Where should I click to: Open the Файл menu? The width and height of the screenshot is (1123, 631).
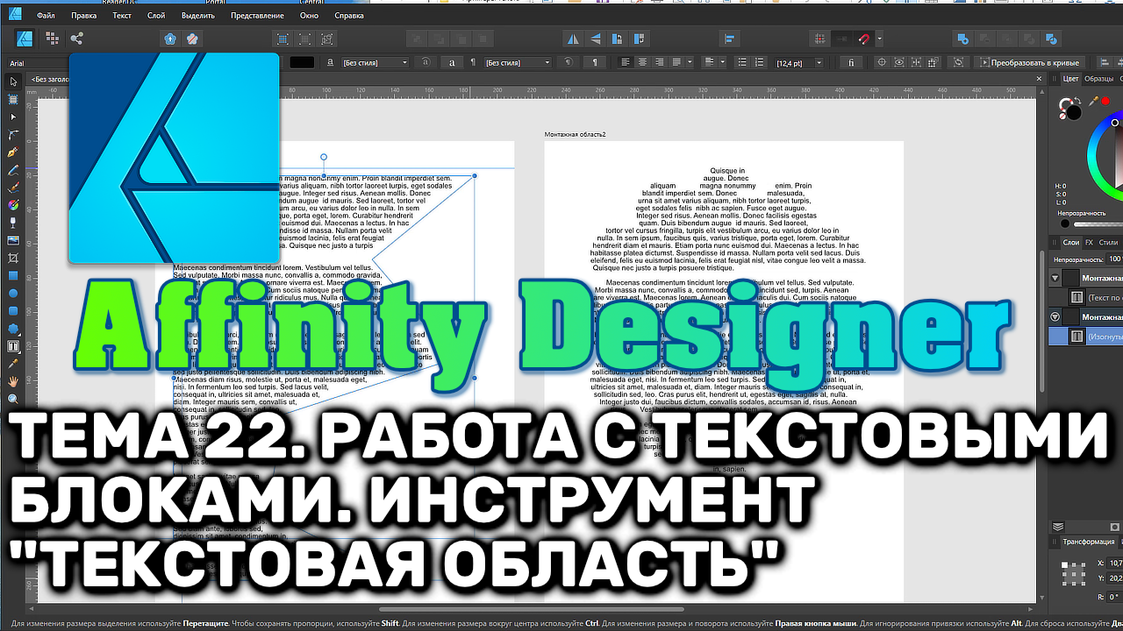point(46,16)
